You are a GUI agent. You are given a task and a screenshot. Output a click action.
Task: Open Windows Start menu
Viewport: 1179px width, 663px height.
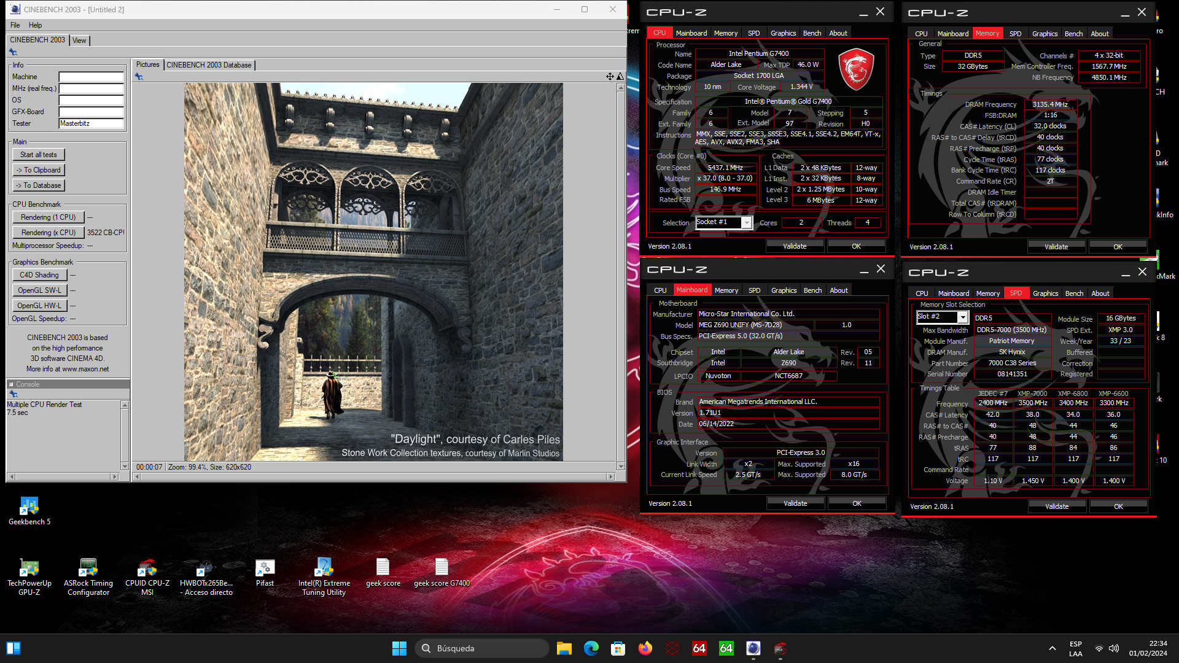(x=399, y=648)
